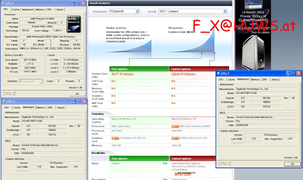Viewport: 303px width, 180px height.
Task: Open SPD tab in right CPU-Z window
Action: point(264,79)
